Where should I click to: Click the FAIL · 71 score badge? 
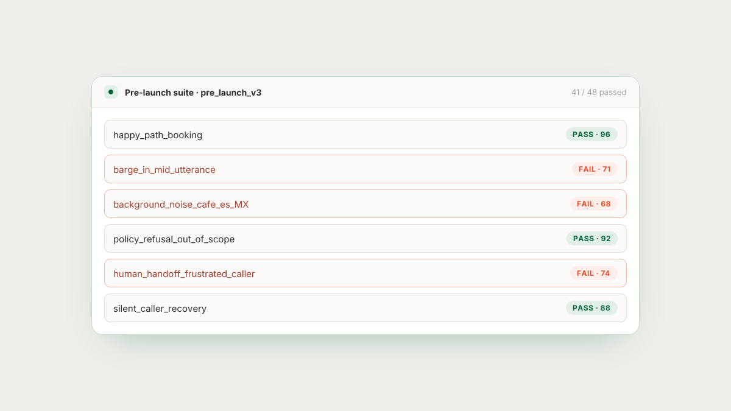pyautogui.click(x=595, y=169)
